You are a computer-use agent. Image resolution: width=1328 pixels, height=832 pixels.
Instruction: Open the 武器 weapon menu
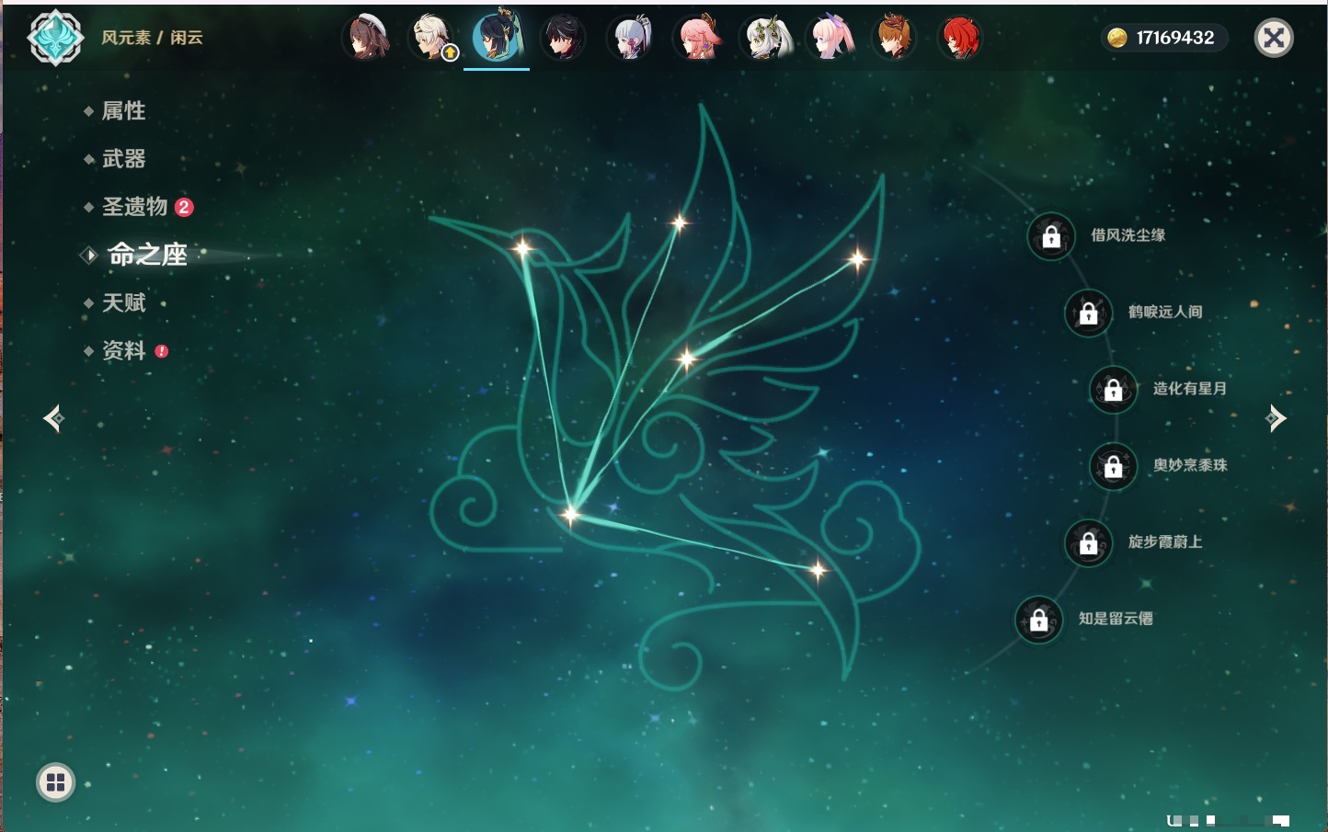(123, 159)
